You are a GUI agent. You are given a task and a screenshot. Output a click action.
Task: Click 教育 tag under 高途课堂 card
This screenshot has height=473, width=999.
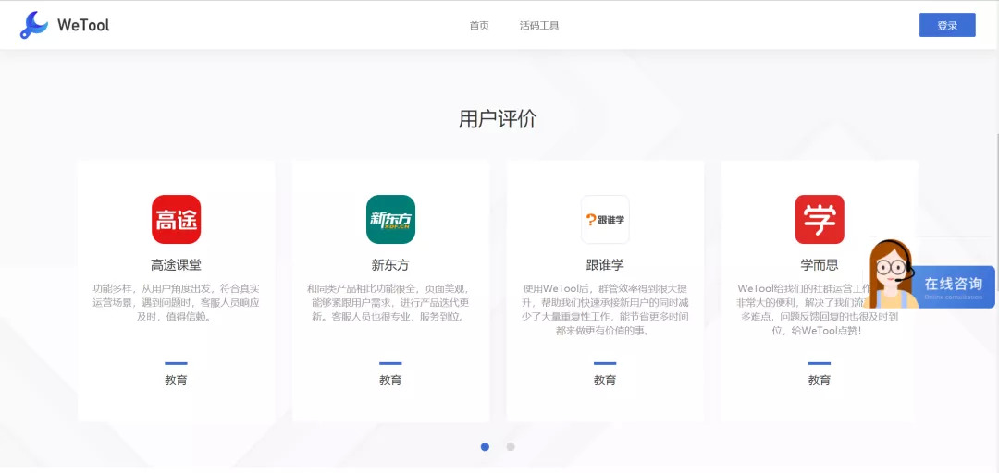coord(176,380)
